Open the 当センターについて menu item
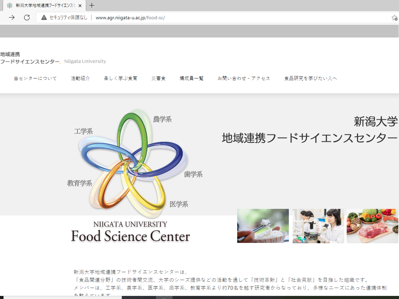399x299 pixels. pyautogui.click(x=35, y=78)
